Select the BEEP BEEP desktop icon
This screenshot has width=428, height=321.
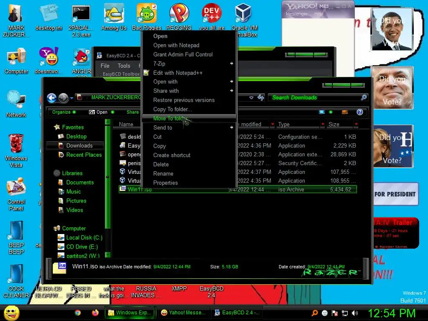[16, 237]
